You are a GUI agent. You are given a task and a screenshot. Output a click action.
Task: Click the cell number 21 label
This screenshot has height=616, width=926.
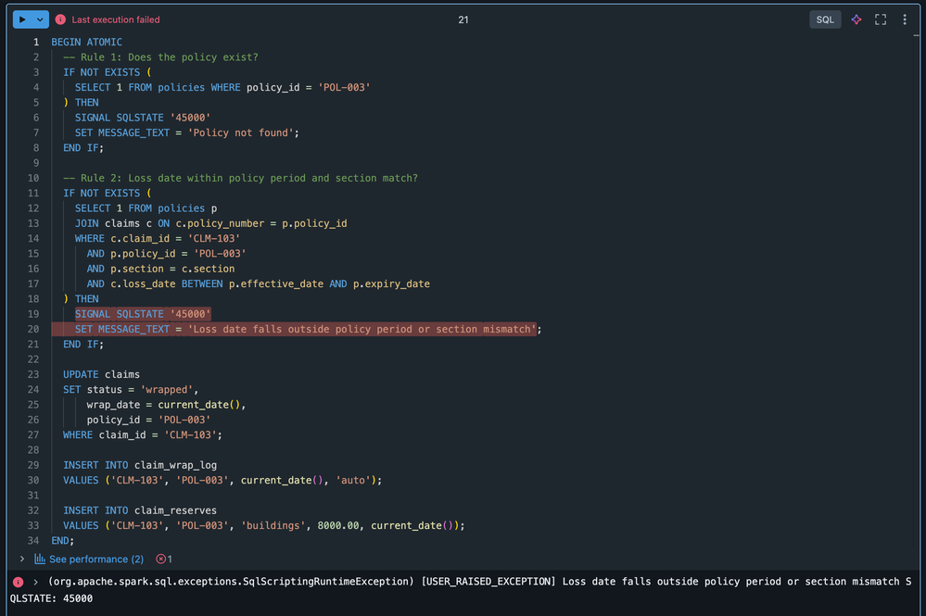click(x=463, y=19)
